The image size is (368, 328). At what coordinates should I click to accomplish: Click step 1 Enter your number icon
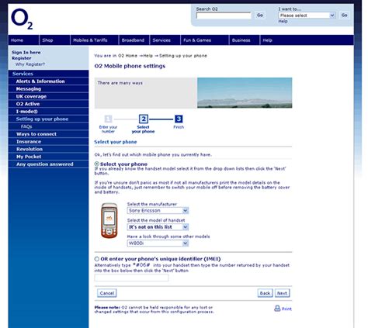click(x=108, y=119)
